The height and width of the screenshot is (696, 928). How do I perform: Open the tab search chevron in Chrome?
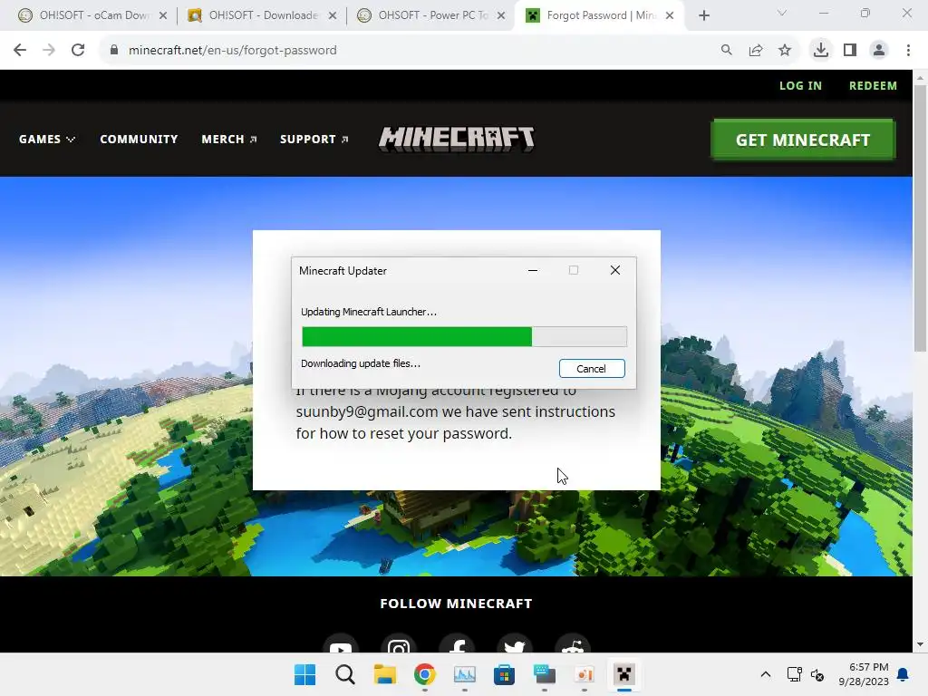[x=781, y=13]
